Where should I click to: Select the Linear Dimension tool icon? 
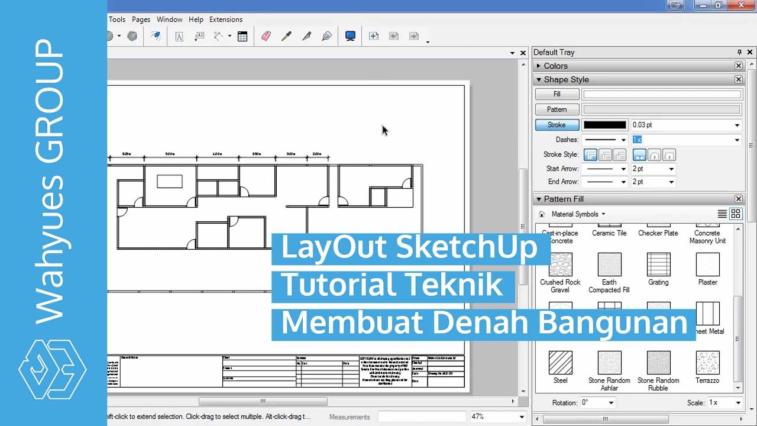[218, 36]
